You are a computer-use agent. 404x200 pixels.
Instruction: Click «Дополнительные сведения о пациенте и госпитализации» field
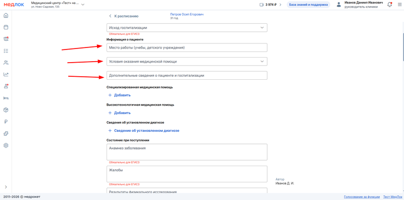pyautogui.click(x=187, y=76)
